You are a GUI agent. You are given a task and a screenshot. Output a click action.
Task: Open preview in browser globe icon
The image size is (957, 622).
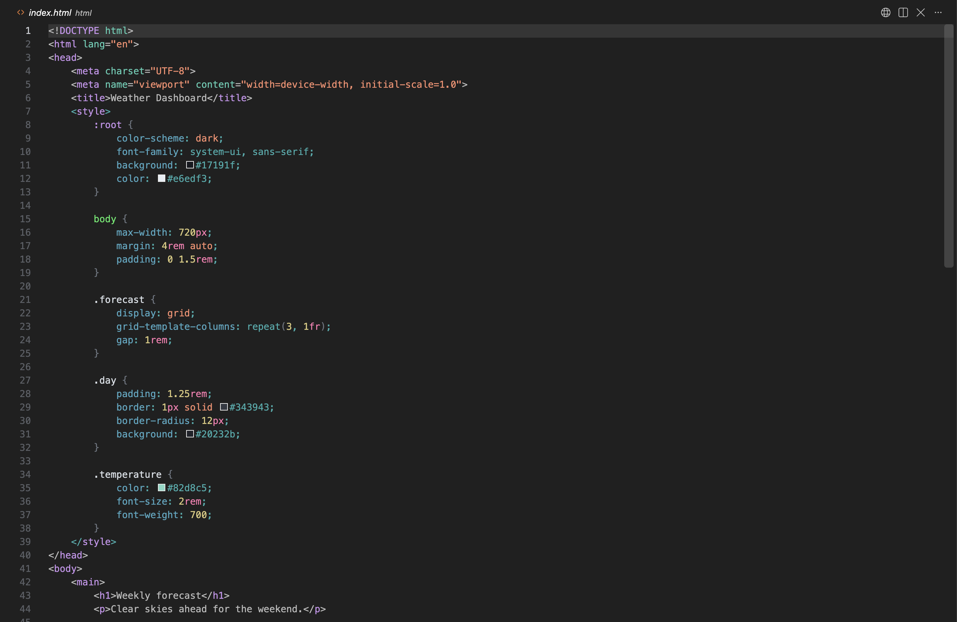[x=885, y=12]
